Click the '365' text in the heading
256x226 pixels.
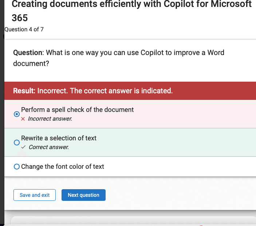click(x=20, y=18)
